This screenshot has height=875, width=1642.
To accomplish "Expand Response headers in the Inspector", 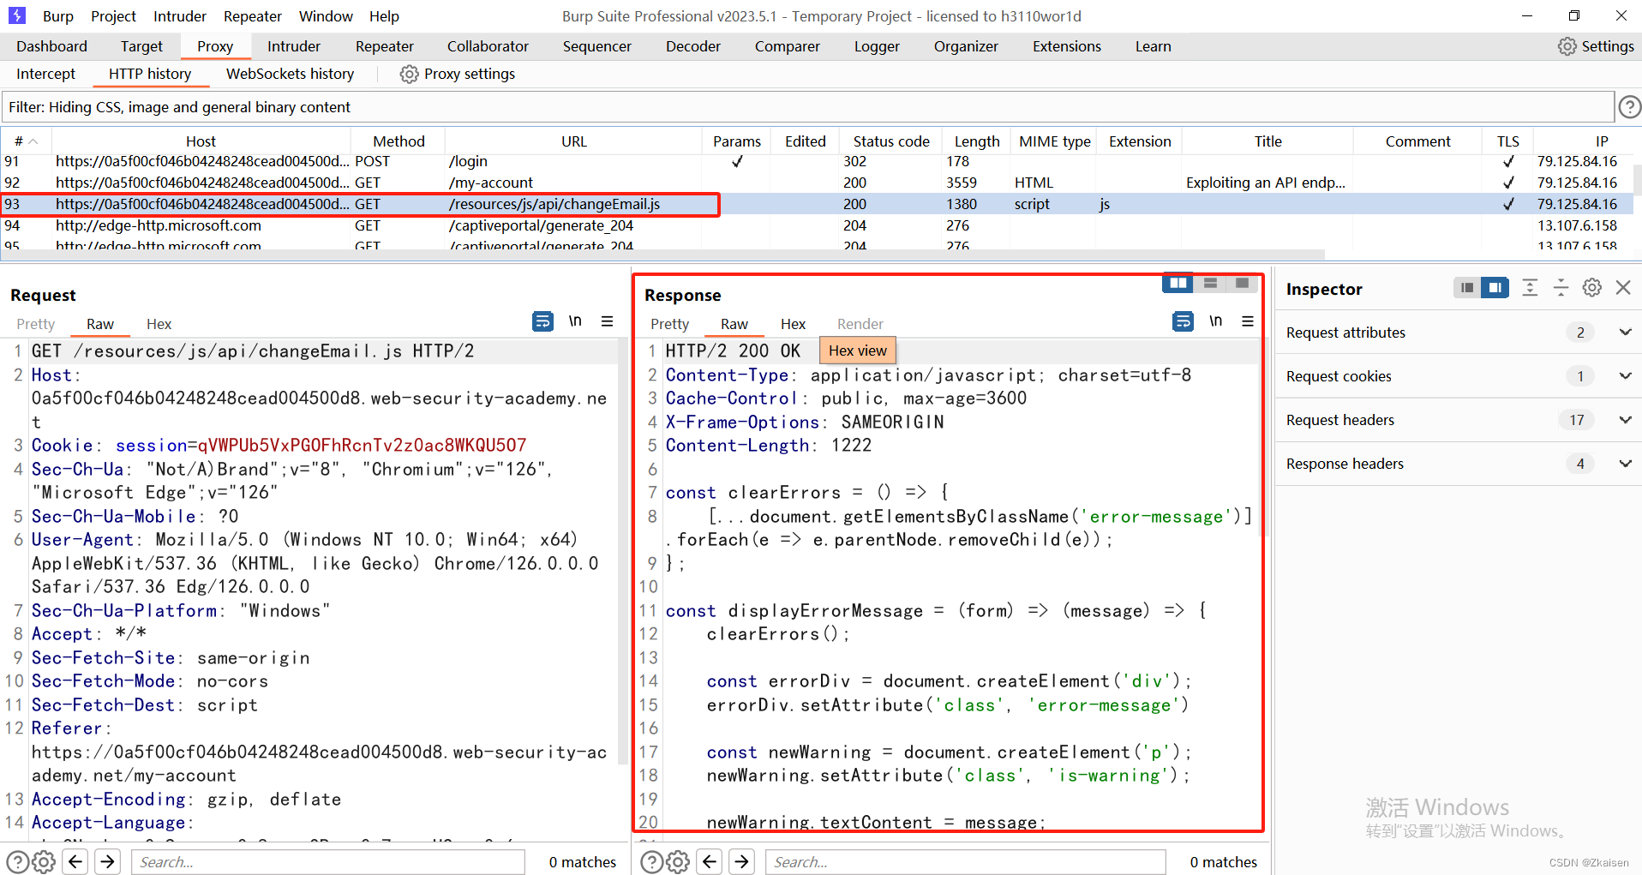I will click(x=1626, y=464).
